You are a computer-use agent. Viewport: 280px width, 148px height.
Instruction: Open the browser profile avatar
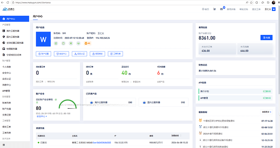274,2
